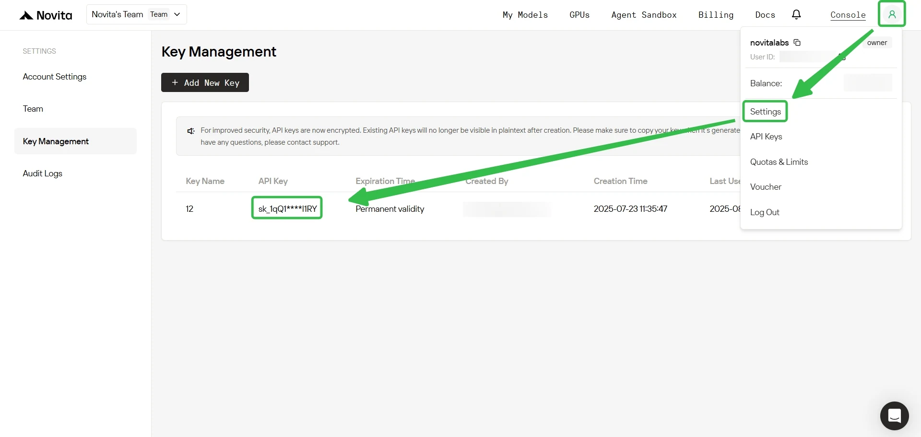
Task: Click the novitalabs username text
Action: pos(769,43)
